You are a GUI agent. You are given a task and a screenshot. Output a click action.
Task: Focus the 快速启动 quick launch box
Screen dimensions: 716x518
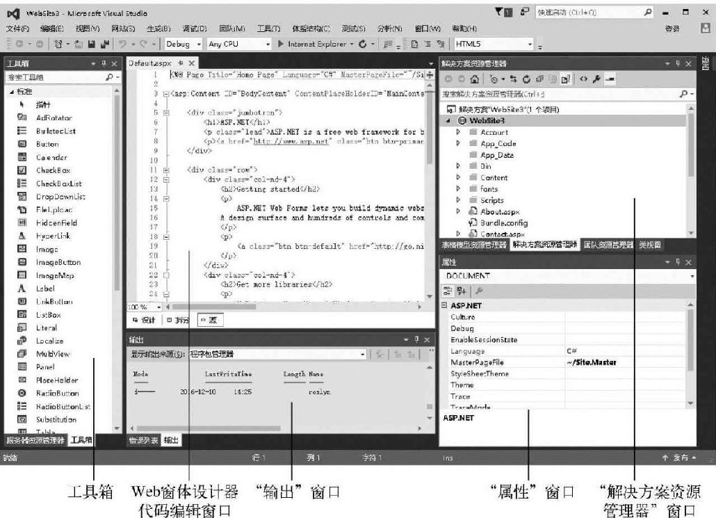(595, 13)
